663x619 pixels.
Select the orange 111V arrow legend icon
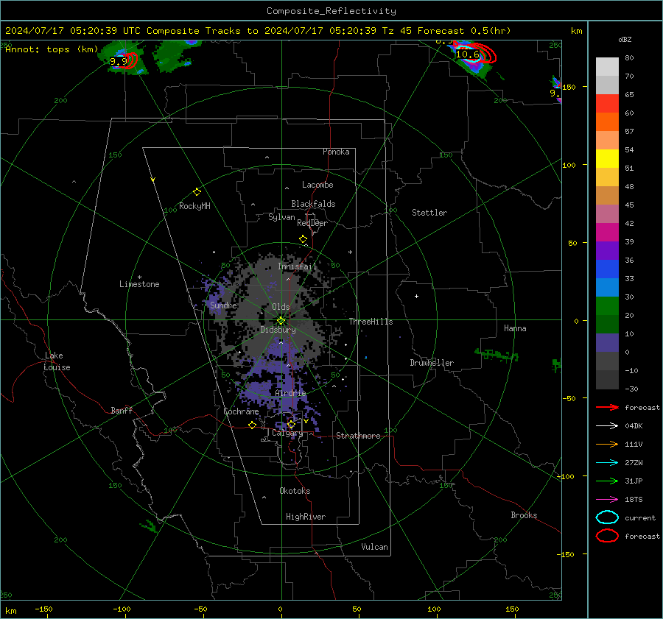pyautogui.click(x=607, y=444)
